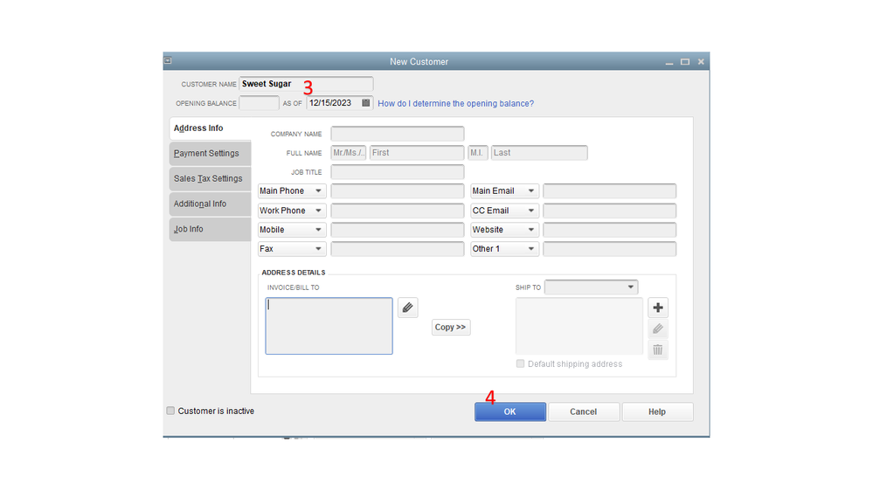Click the Main Email address field
Screen dimensions: 873x491
click(610, 191)
